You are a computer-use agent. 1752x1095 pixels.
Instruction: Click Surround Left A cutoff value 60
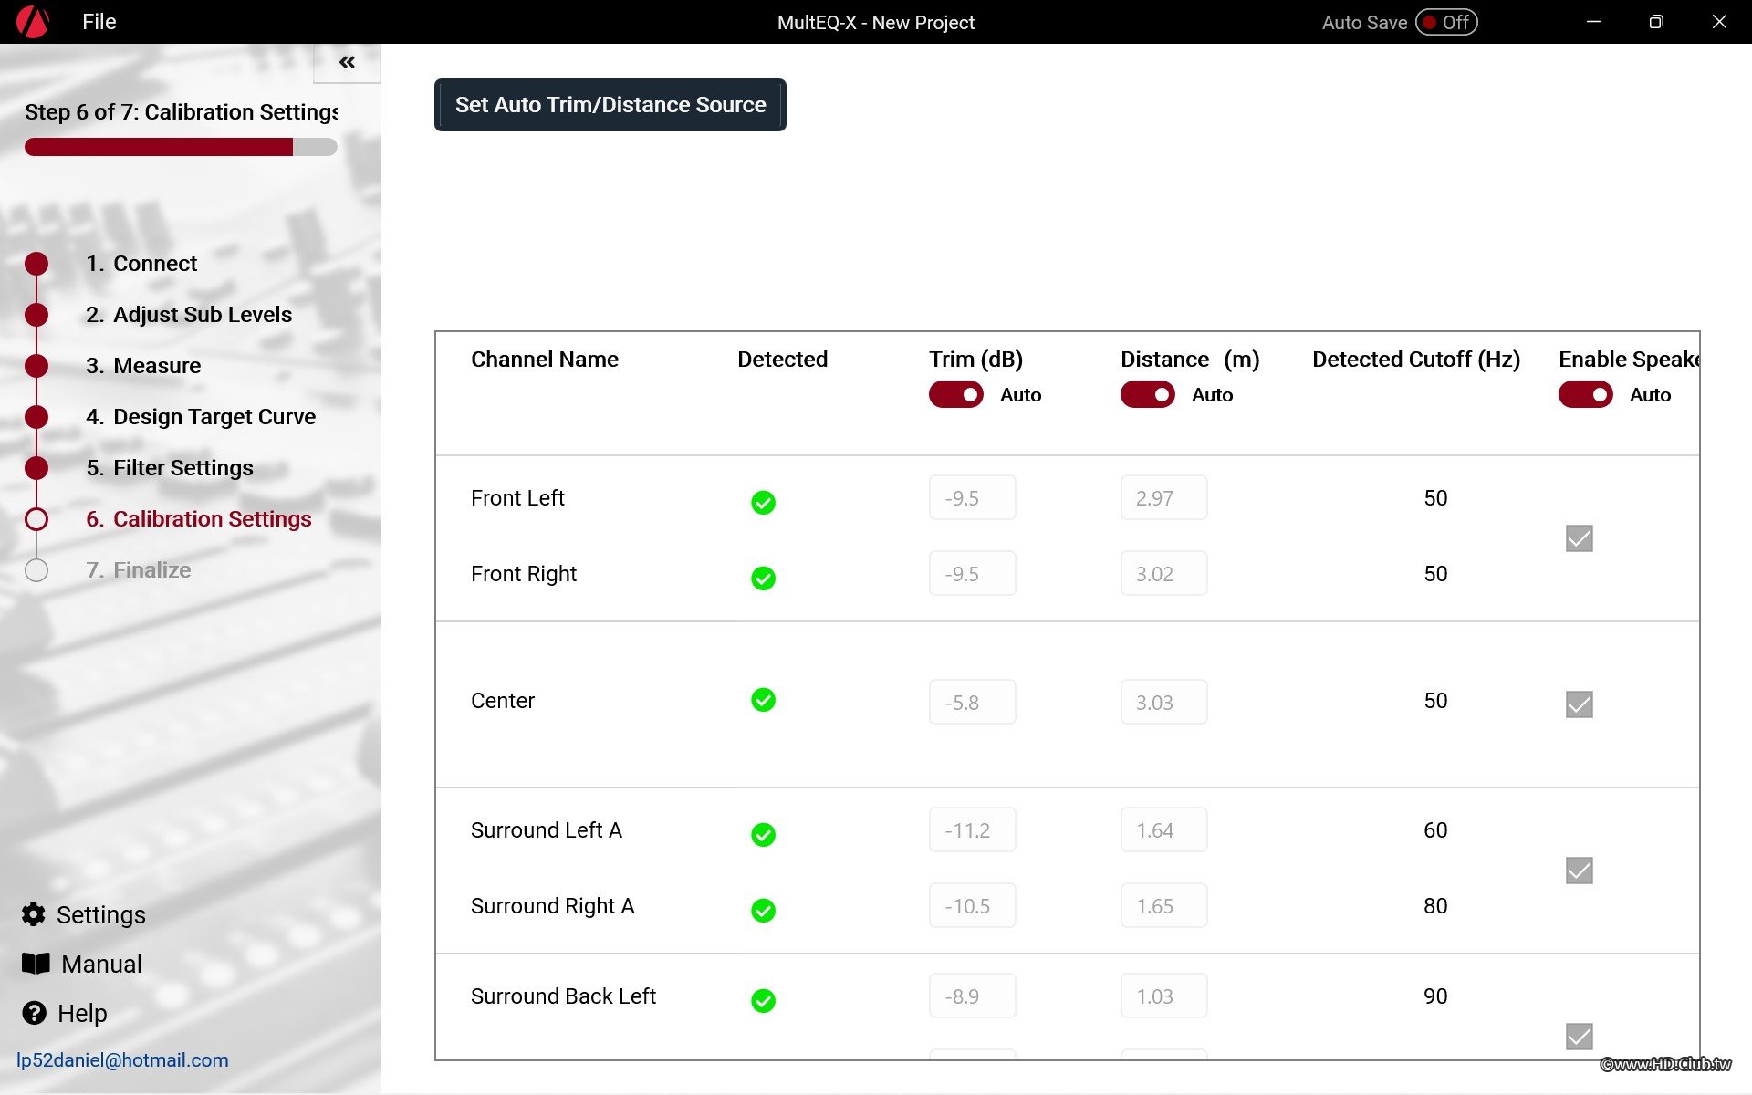tap(1435, 830)
